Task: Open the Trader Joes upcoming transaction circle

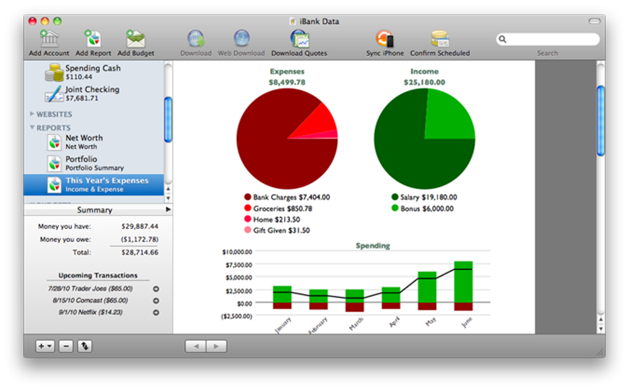Action: (156, 288)
